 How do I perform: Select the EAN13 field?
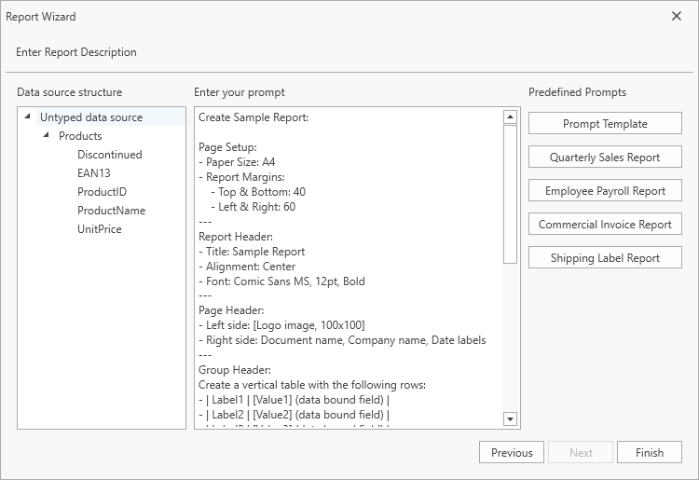point(93,173)
